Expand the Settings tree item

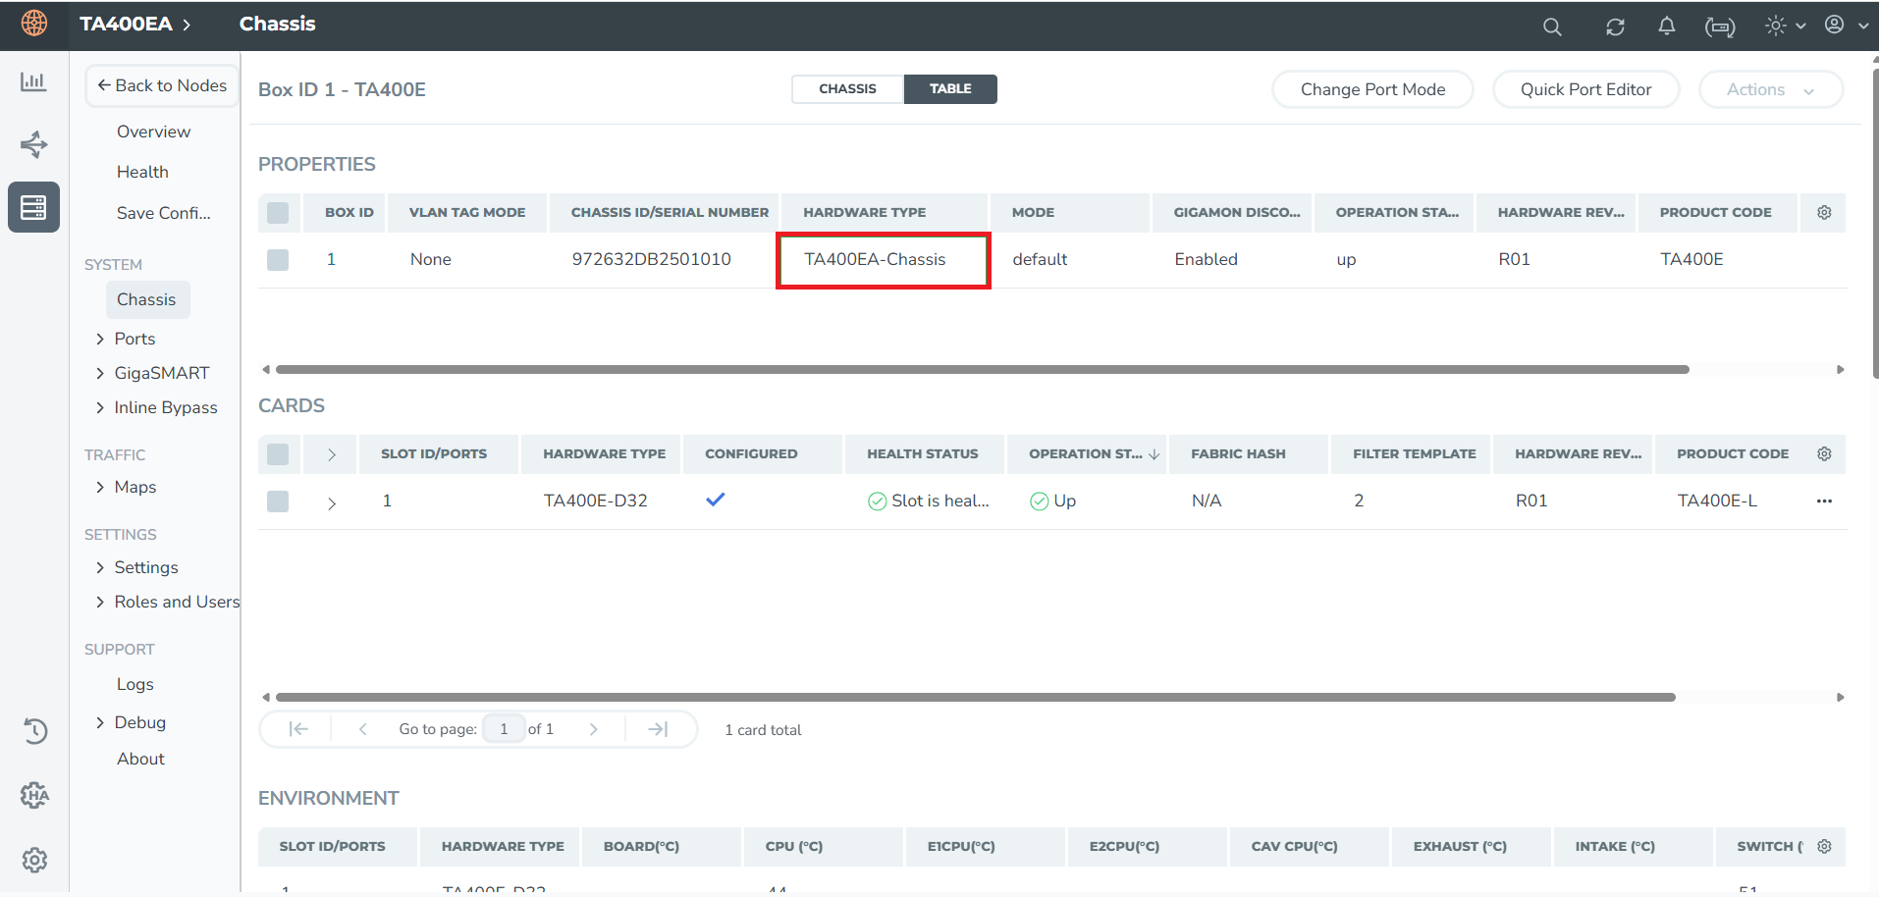(x=100, y=567)
